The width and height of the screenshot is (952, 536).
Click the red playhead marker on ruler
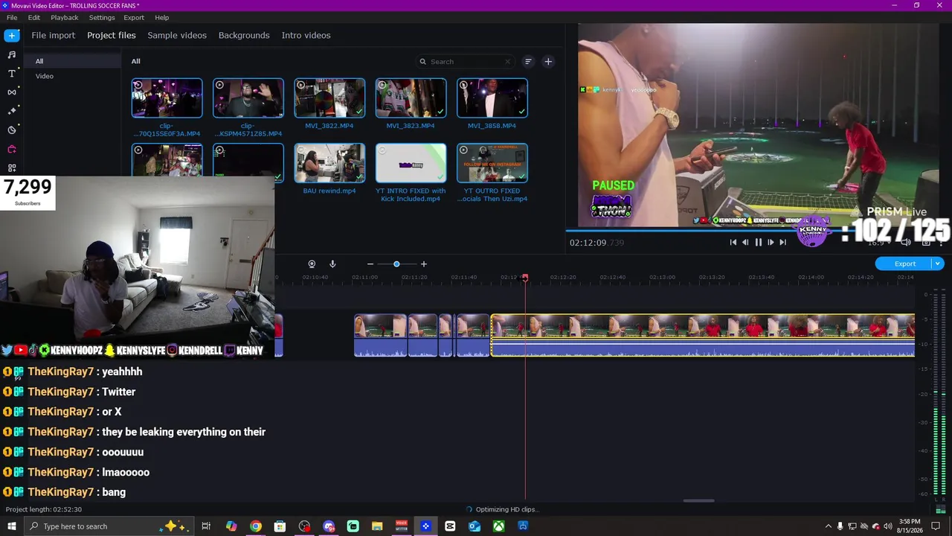click(x=525, y=278)
